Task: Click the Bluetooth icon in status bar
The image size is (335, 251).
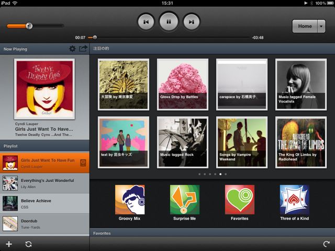Action: [311, 3]
